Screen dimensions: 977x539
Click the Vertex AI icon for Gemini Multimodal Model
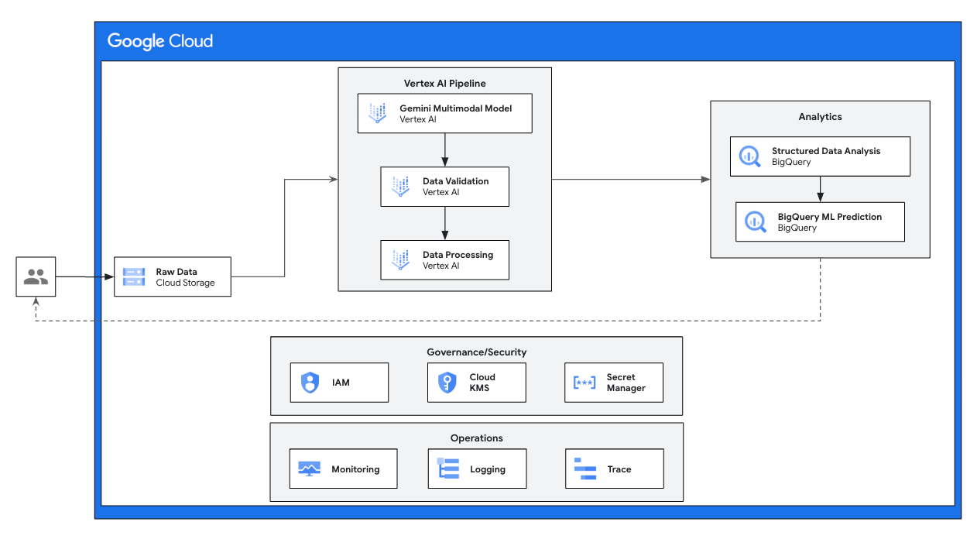[378, 113]
